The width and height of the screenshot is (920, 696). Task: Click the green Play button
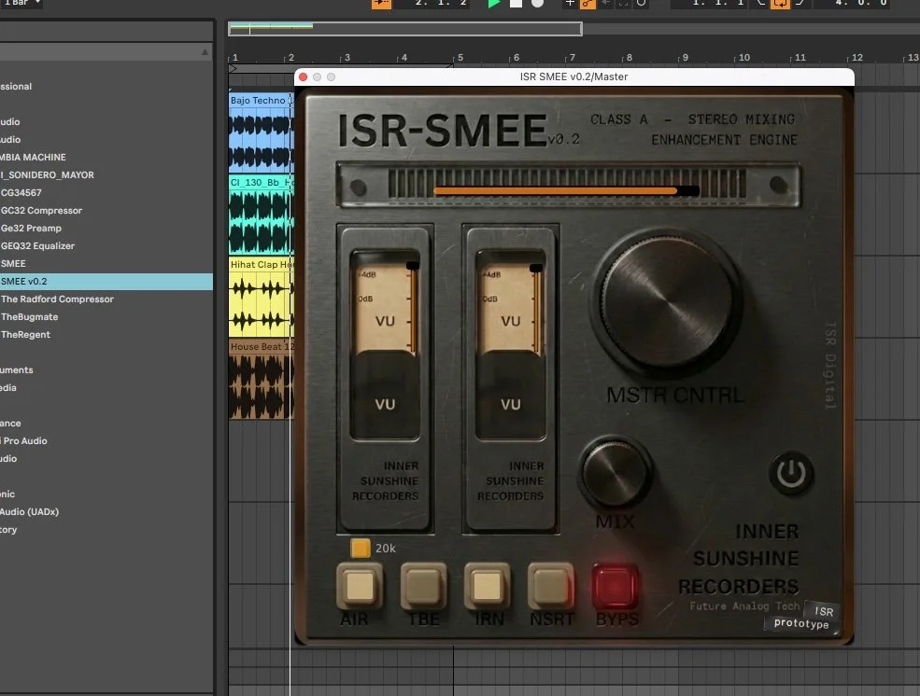coord(494,3)
